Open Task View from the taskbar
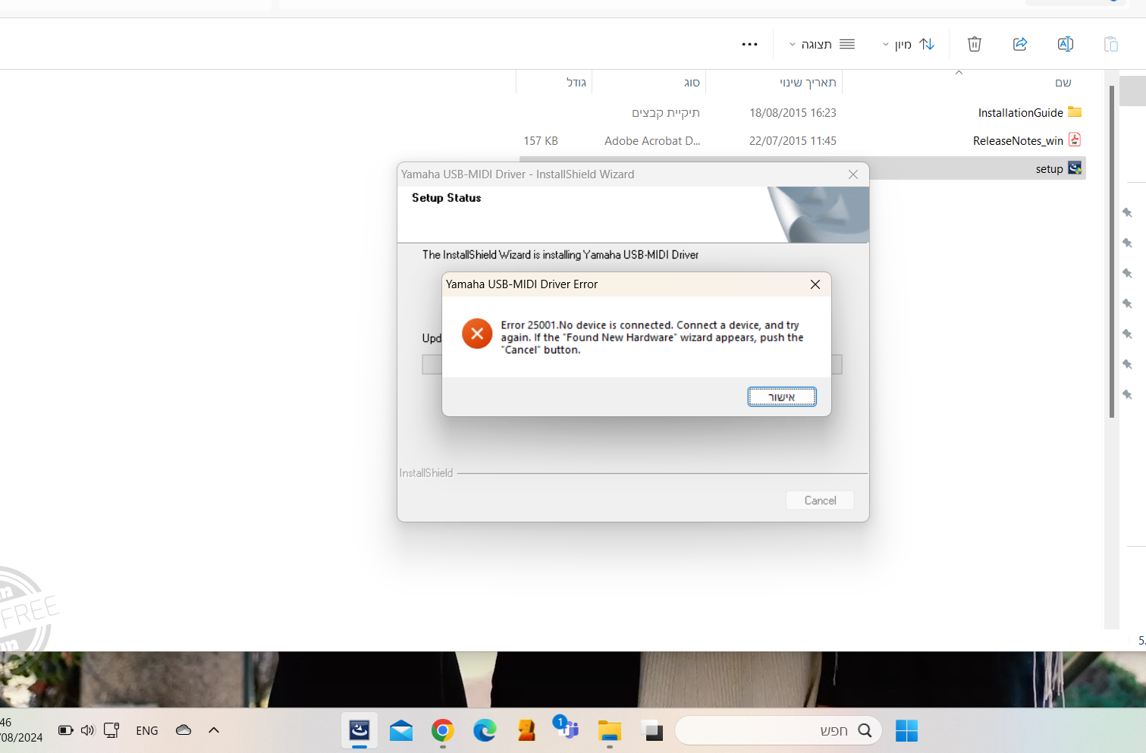The height and width of the screenshot is (753, 1146). pos(652,730)
